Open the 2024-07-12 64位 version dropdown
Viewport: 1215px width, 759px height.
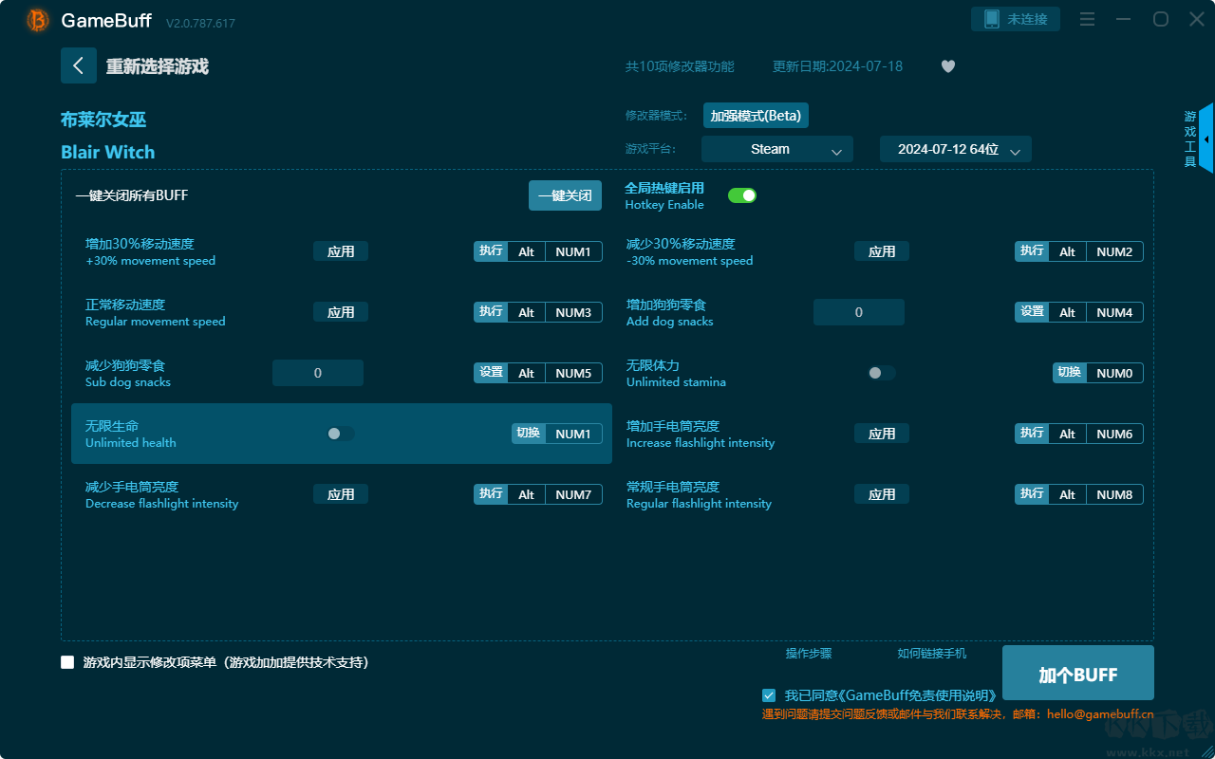(956, 149)
